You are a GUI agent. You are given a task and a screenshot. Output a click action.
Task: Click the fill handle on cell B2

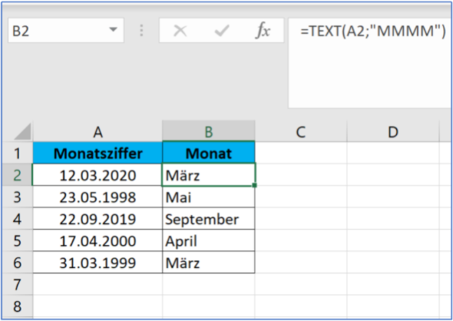click(x=254, y=185)
